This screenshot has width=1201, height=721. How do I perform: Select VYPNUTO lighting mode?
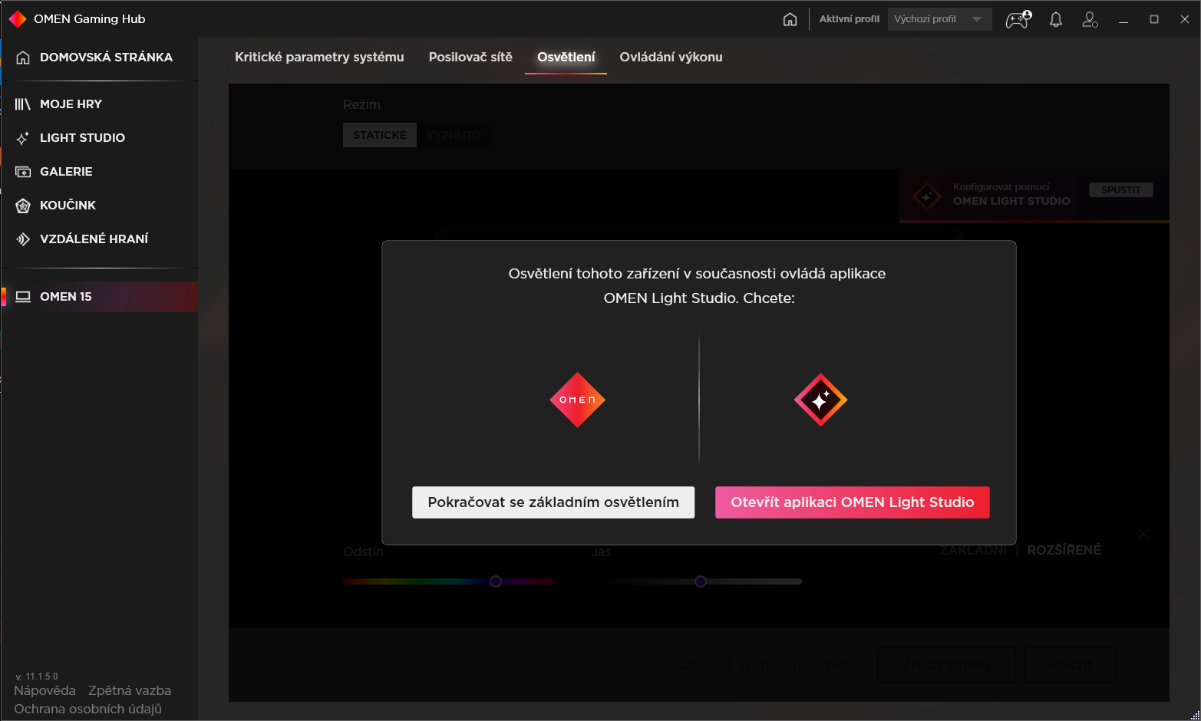click(x=454, y=135)
